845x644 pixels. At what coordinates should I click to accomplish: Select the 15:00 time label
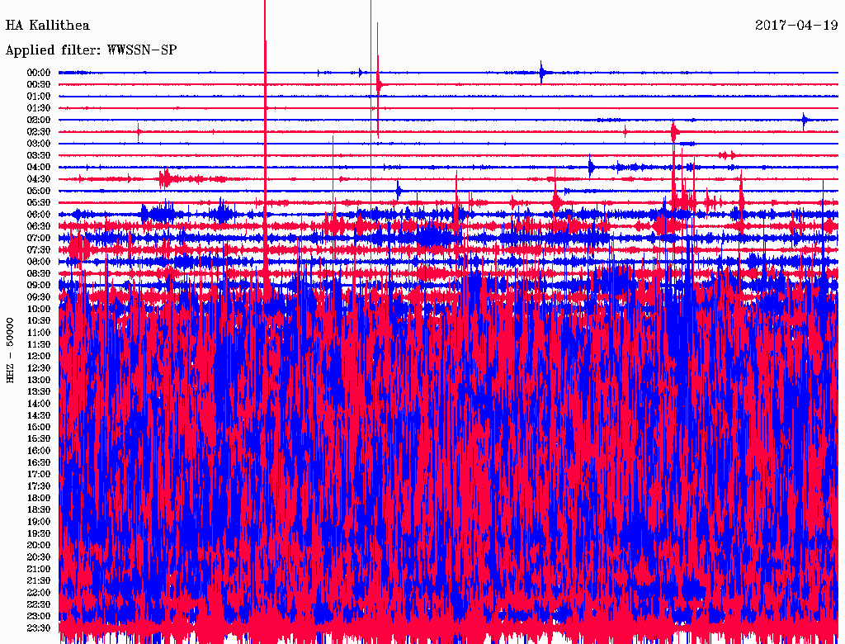coord(39,427)
